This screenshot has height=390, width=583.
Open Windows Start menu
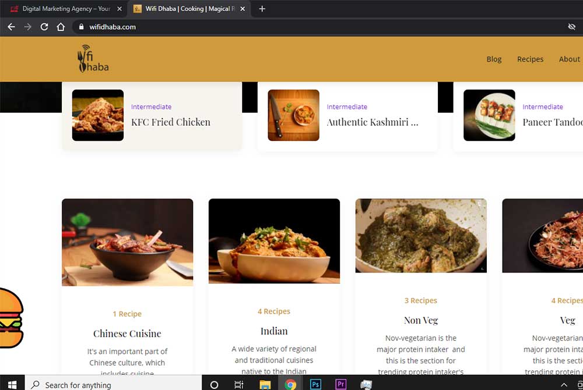click(12, 384)
